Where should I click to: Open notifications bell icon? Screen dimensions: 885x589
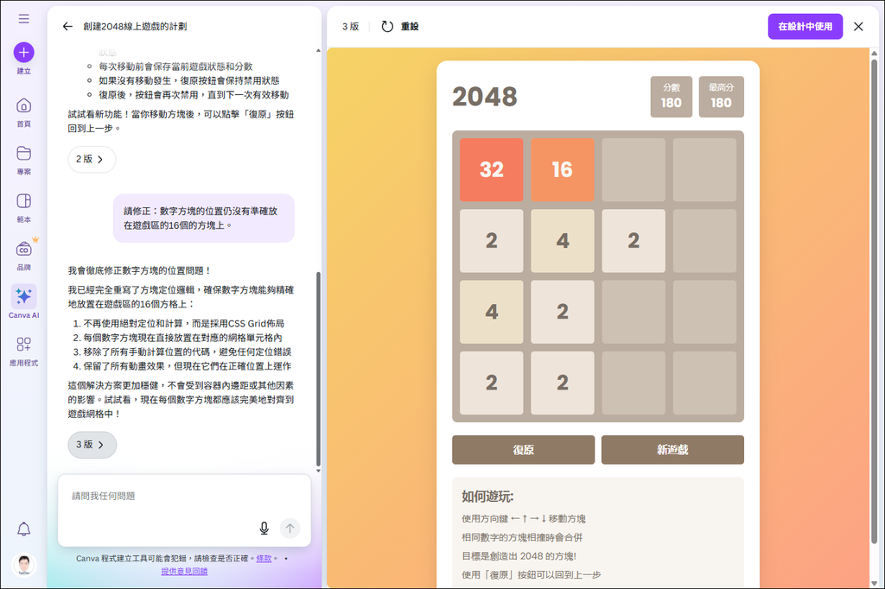tap(23, 529)
